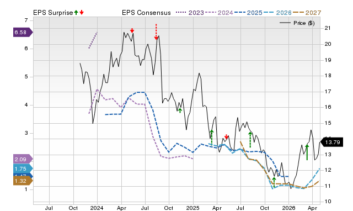The image size is (353, 211).
Task: Select the green surprise arrow in November 2025
Action: coord(274,182)
